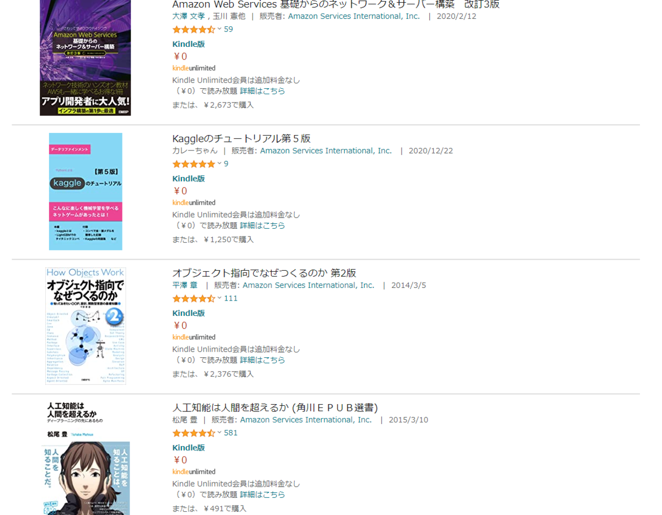This screenshot has height=515, width=662.
Task: Click ¥2,376で購入 purchase text
Action: (228, 374)
